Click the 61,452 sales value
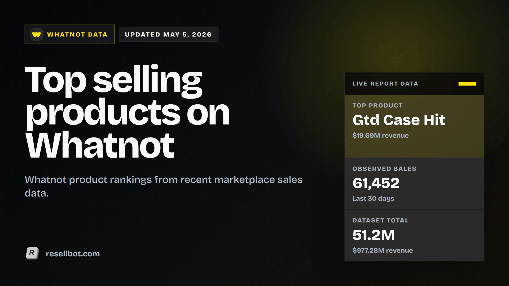Viewport: 509px width, 286px height. pyautogui.click(x=376, y=183)
